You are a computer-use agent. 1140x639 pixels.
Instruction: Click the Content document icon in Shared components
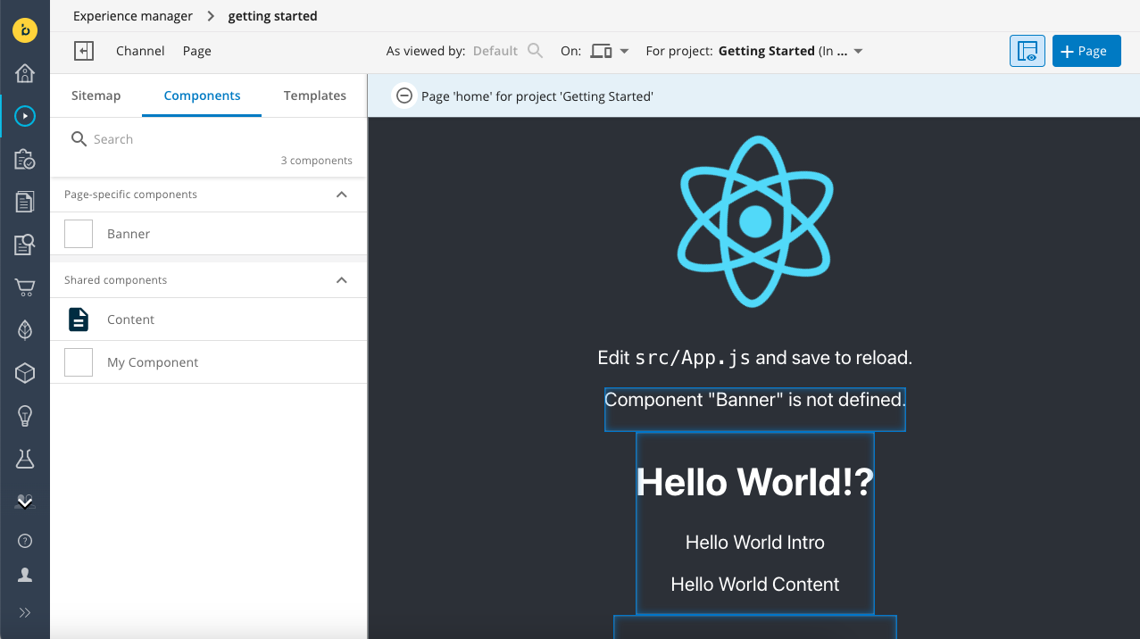point(79,319)
